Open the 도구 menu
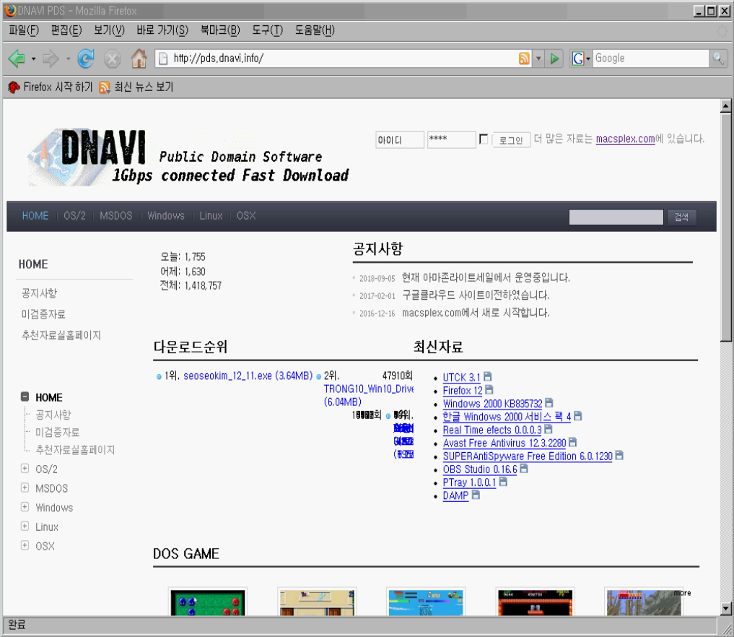 (268, 30)
